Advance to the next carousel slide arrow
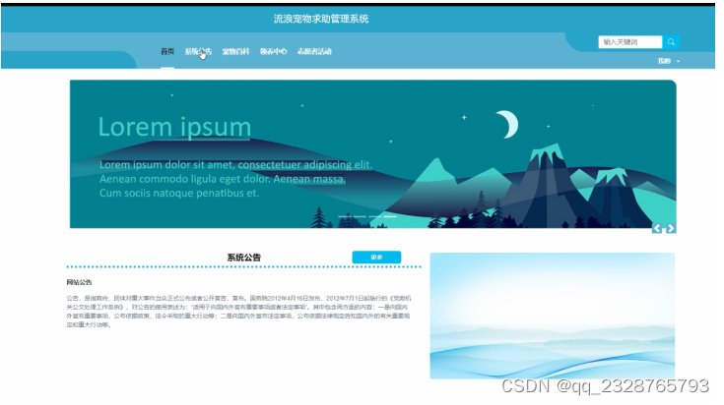The width and height of the screenshot is (724, 405). 671,228
